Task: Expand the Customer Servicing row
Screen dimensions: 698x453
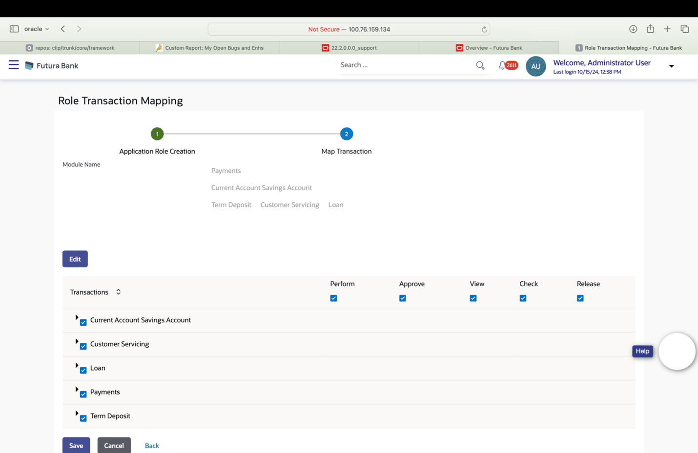Action: pos(77,341)
